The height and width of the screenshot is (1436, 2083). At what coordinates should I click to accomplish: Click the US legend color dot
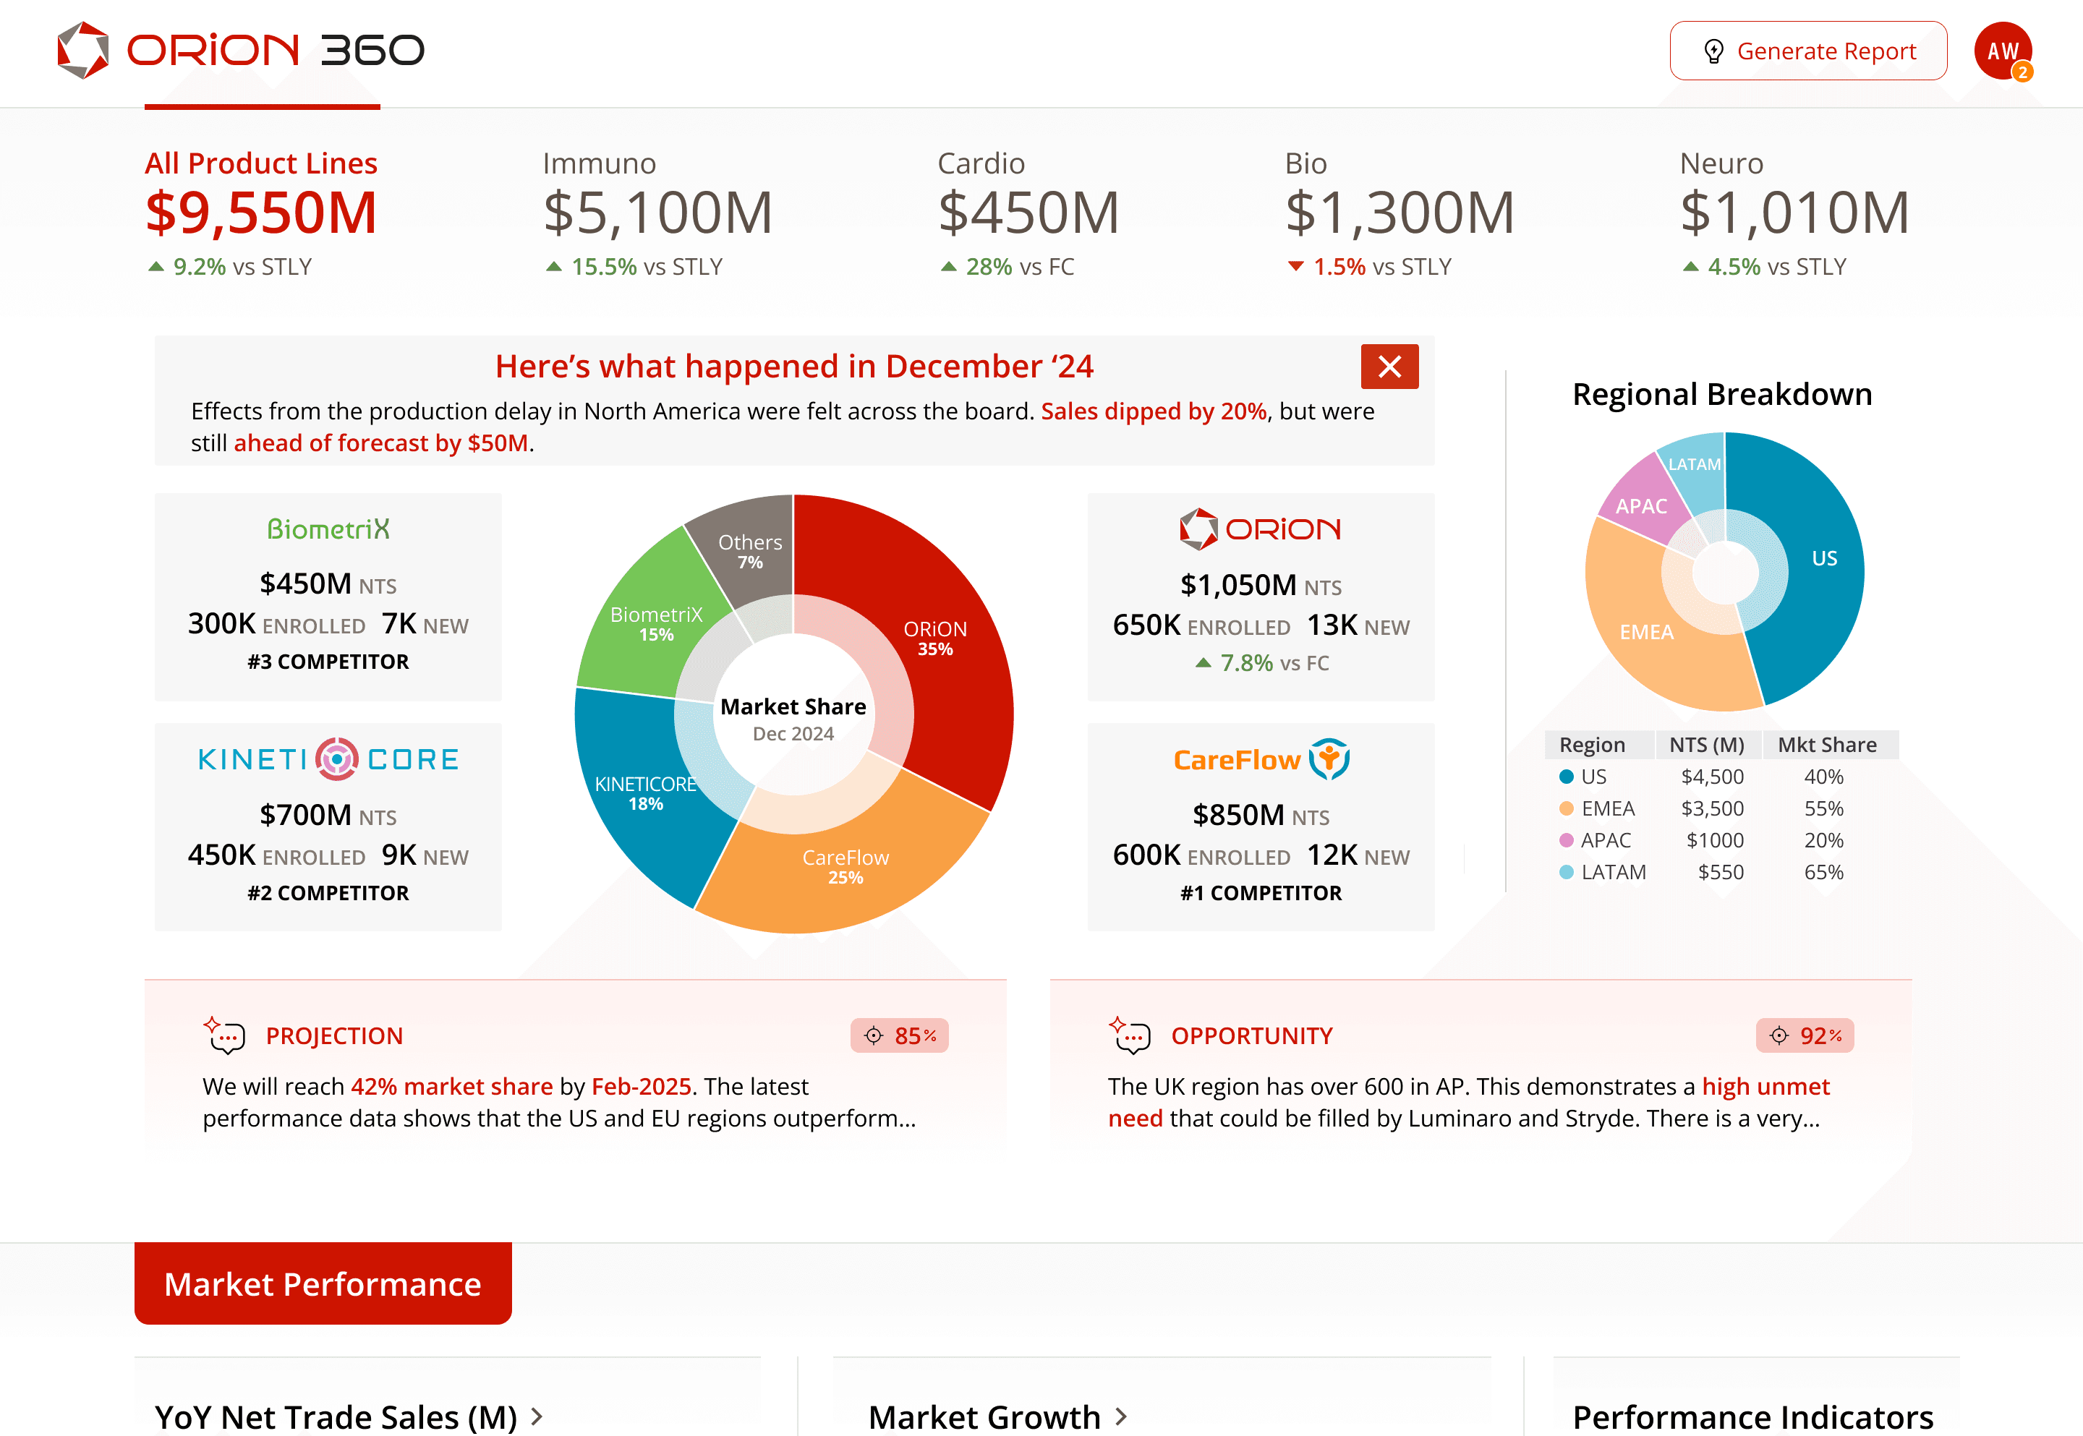point(1566,777)
